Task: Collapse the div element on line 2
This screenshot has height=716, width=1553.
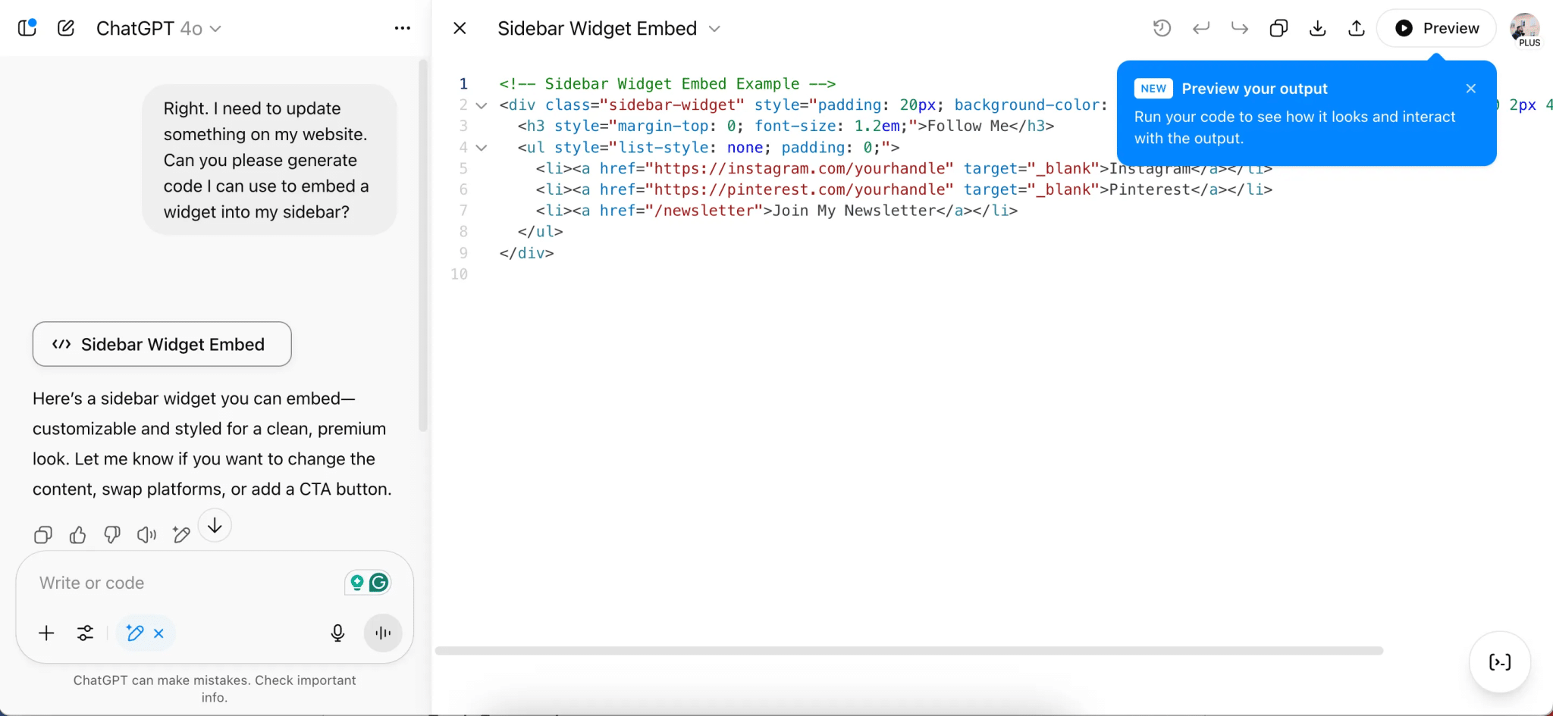Action: coord(482,105)
